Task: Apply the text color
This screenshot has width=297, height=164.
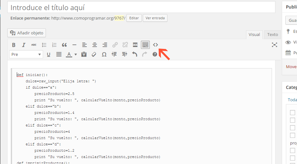Action: pos(69,55)
